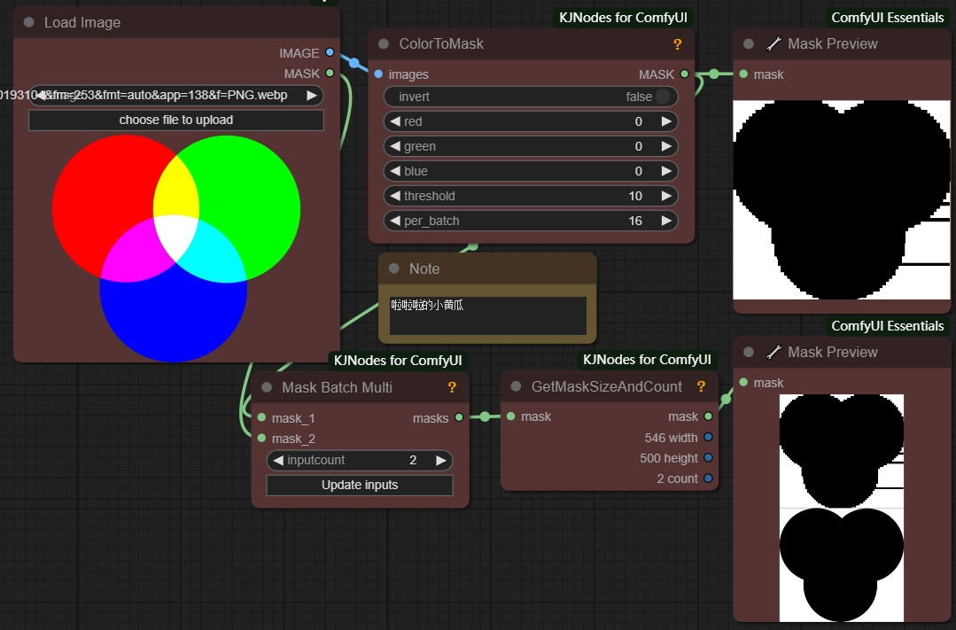Click the blue value field
The height and width of the screenshot is (630, 956).
[x=531, y=171]
